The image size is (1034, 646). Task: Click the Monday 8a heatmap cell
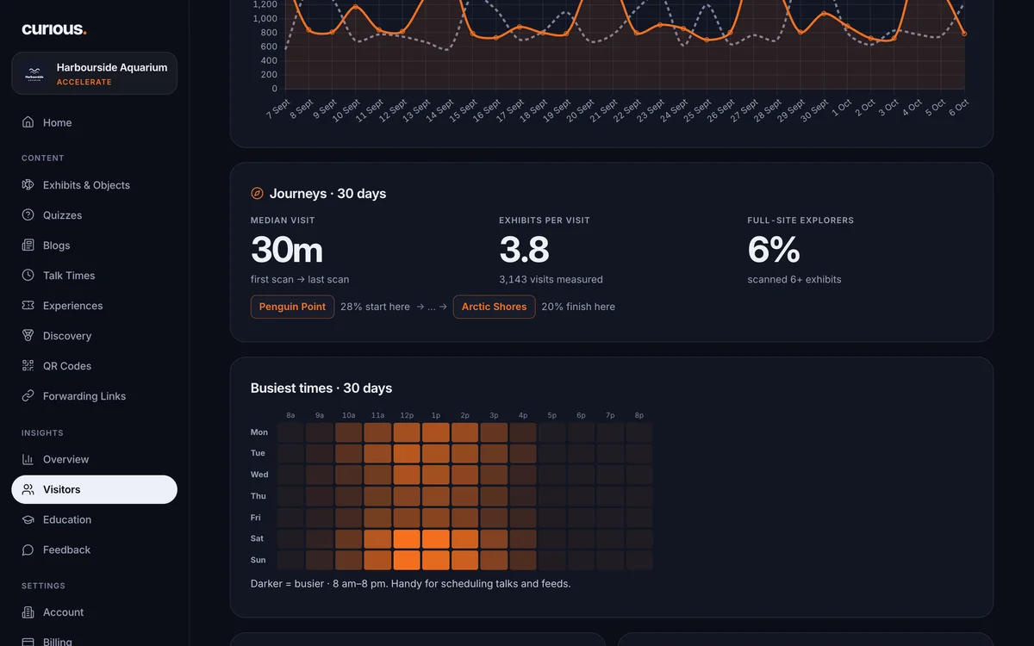point(290,432)
